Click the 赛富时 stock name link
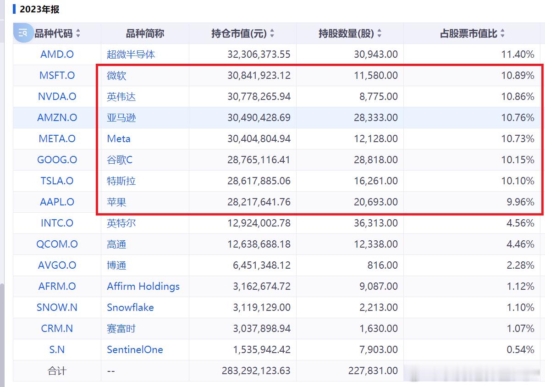The height and width of the screenshot is (387, 545). tap(121, 329)
